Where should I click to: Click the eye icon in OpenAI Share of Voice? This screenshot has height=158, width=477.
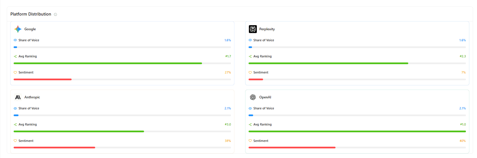pos(250,108)
